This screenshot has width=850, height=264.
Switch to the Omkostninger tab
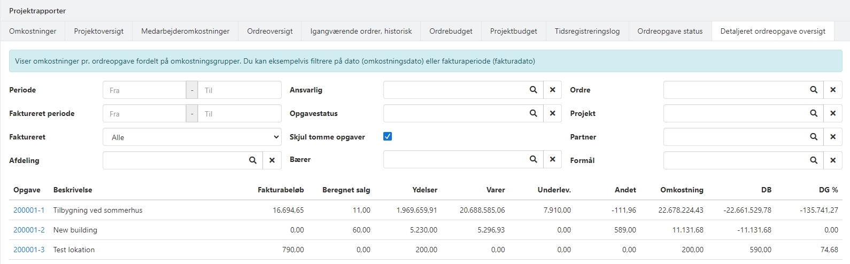tap(33, 31)
